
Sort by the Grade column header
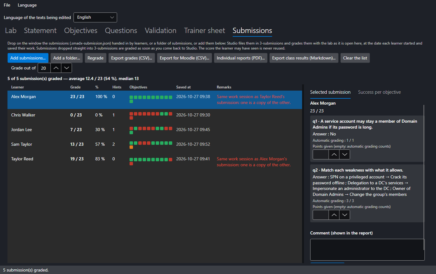[75, 87]
